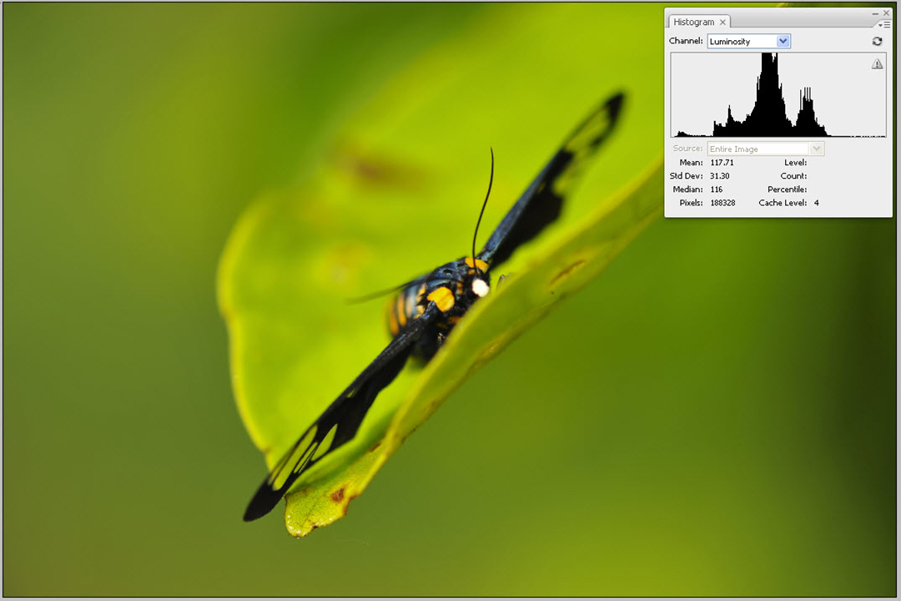This screenshot has width=901, height=601.
Task: Collapse the Histogram panel with minimize dash
Action: (x=875, y=13)
